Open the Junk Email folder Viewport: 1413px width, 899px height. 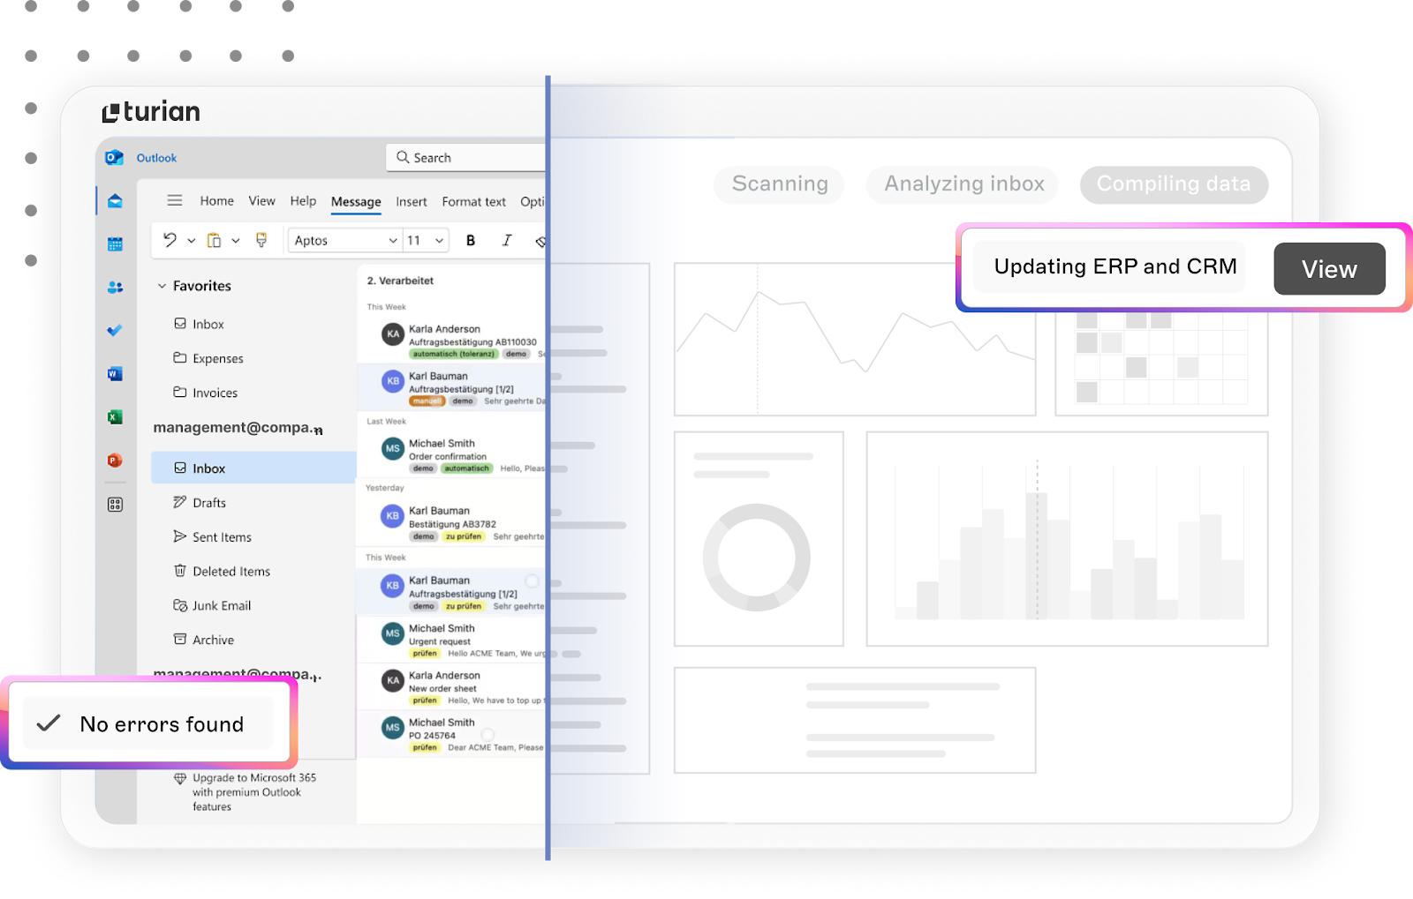tap(212, 606)
